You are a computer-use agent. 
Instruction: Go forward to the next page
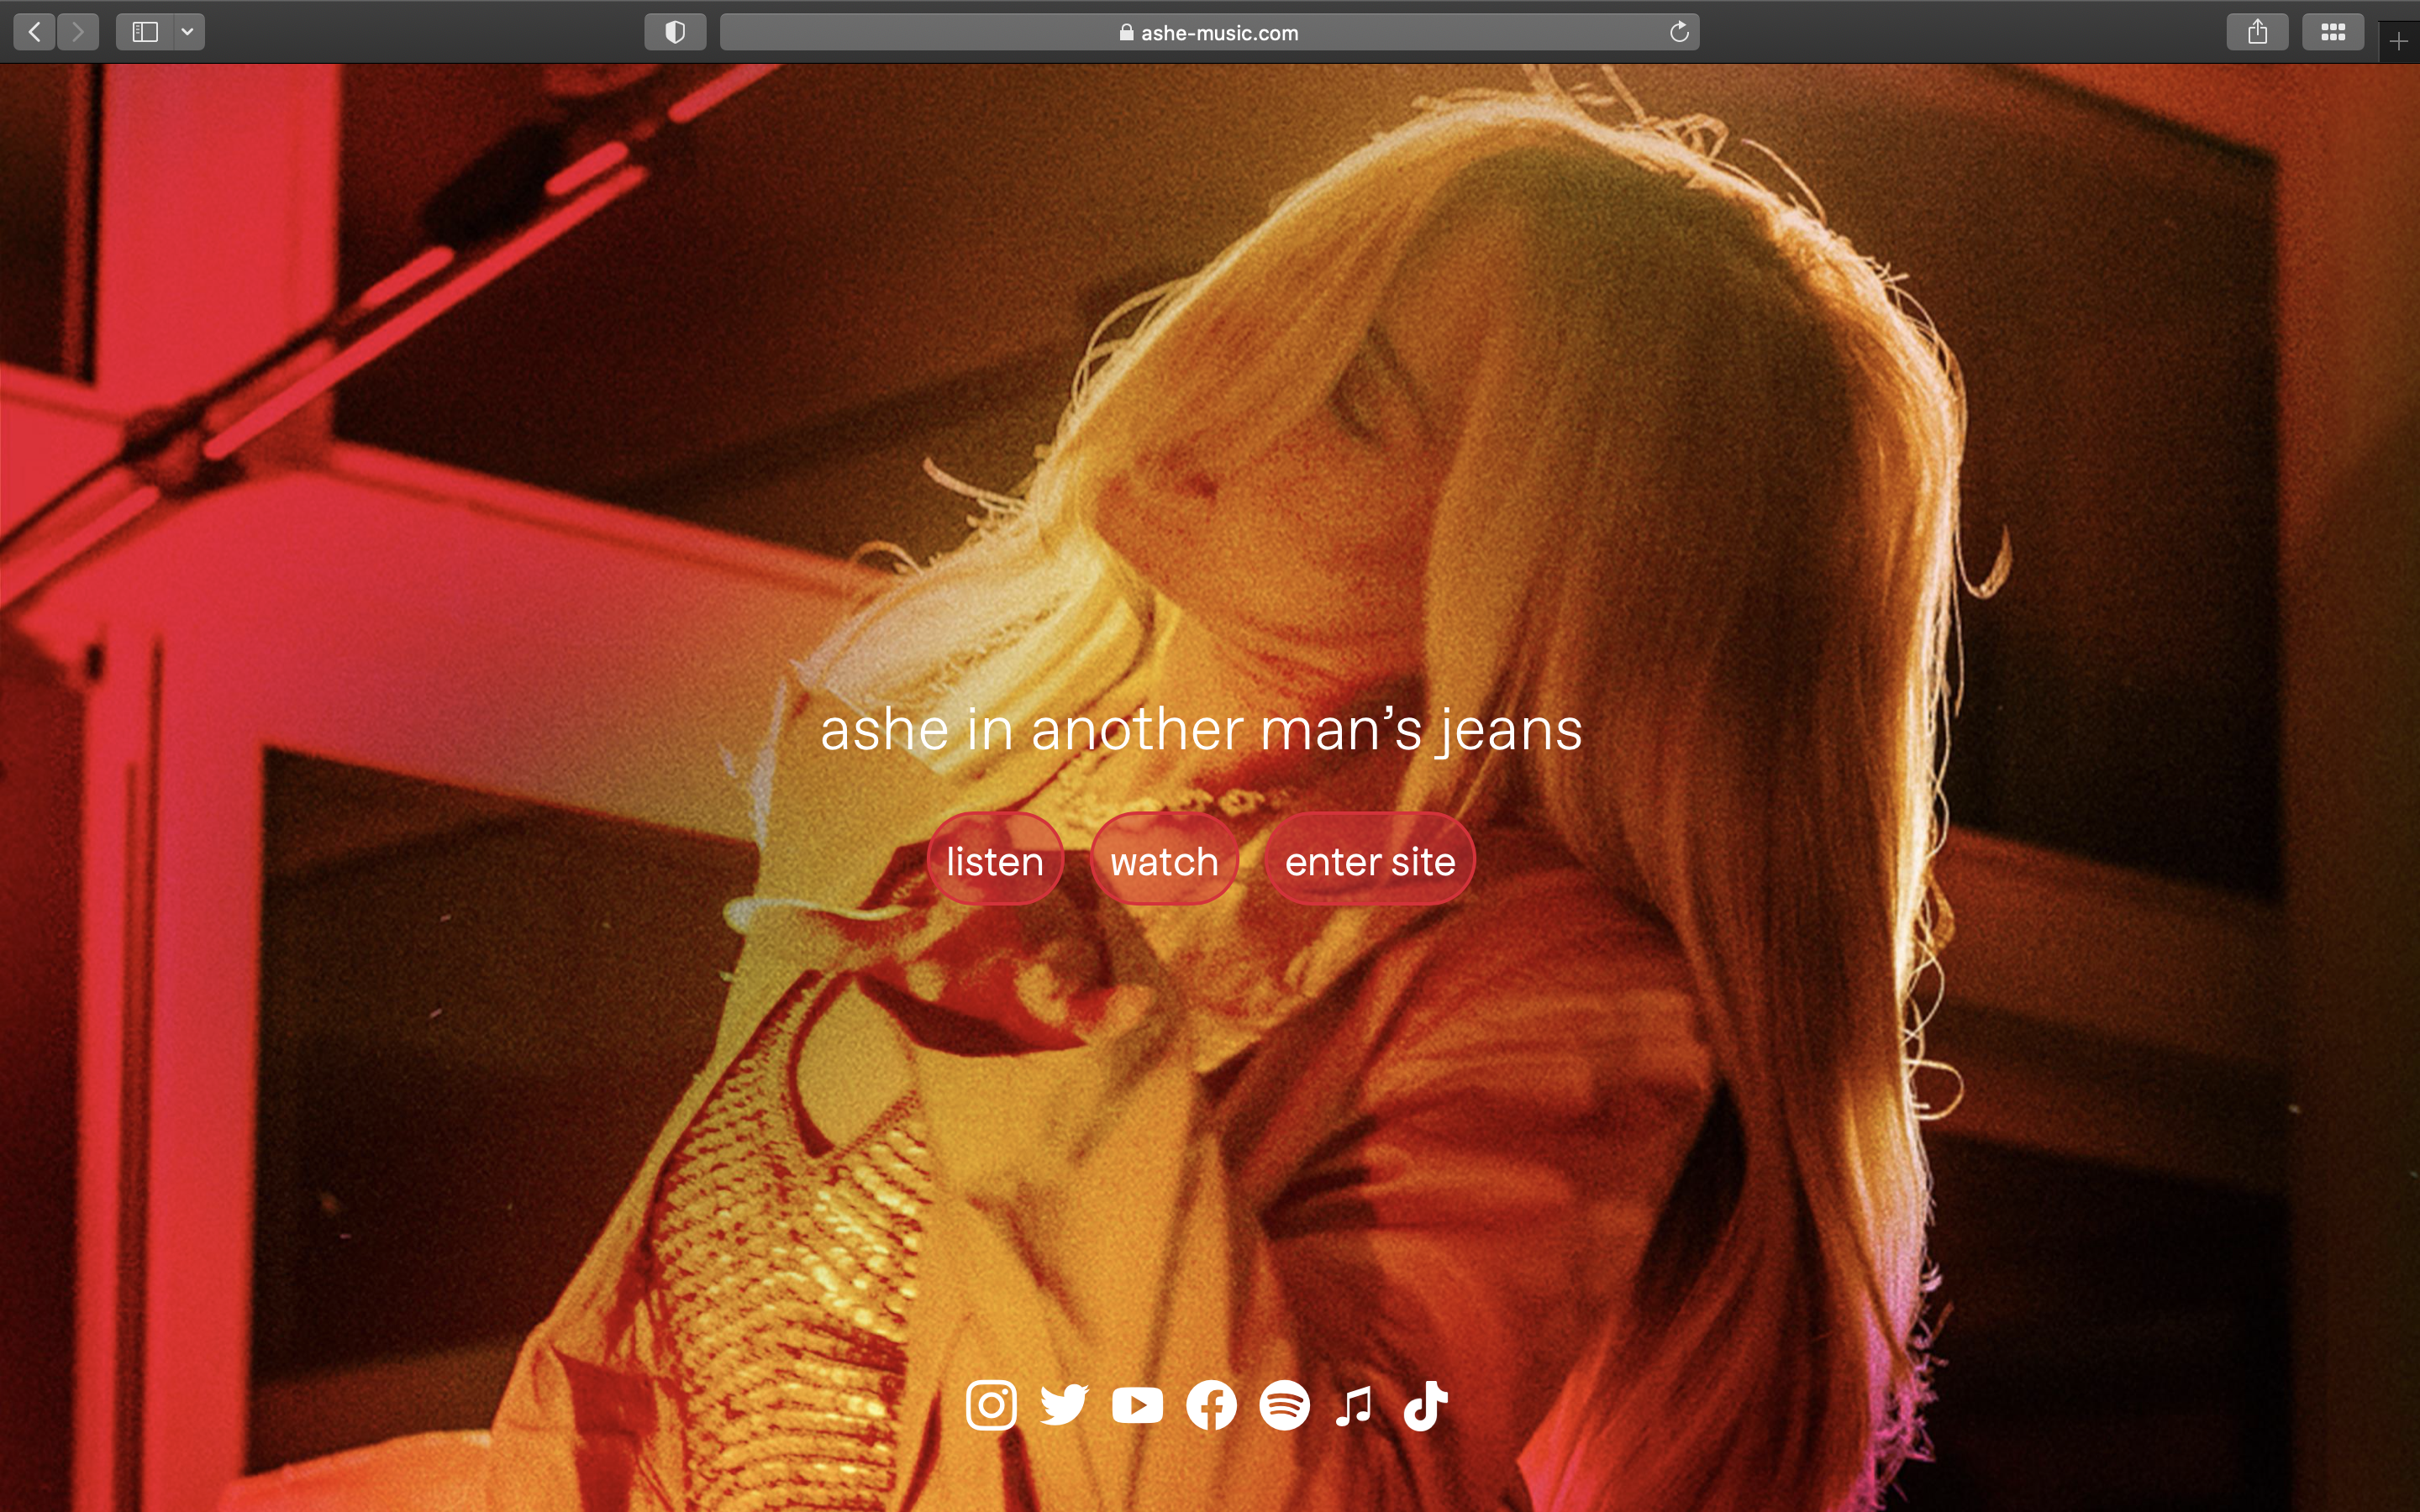click(x=78, y=32)
